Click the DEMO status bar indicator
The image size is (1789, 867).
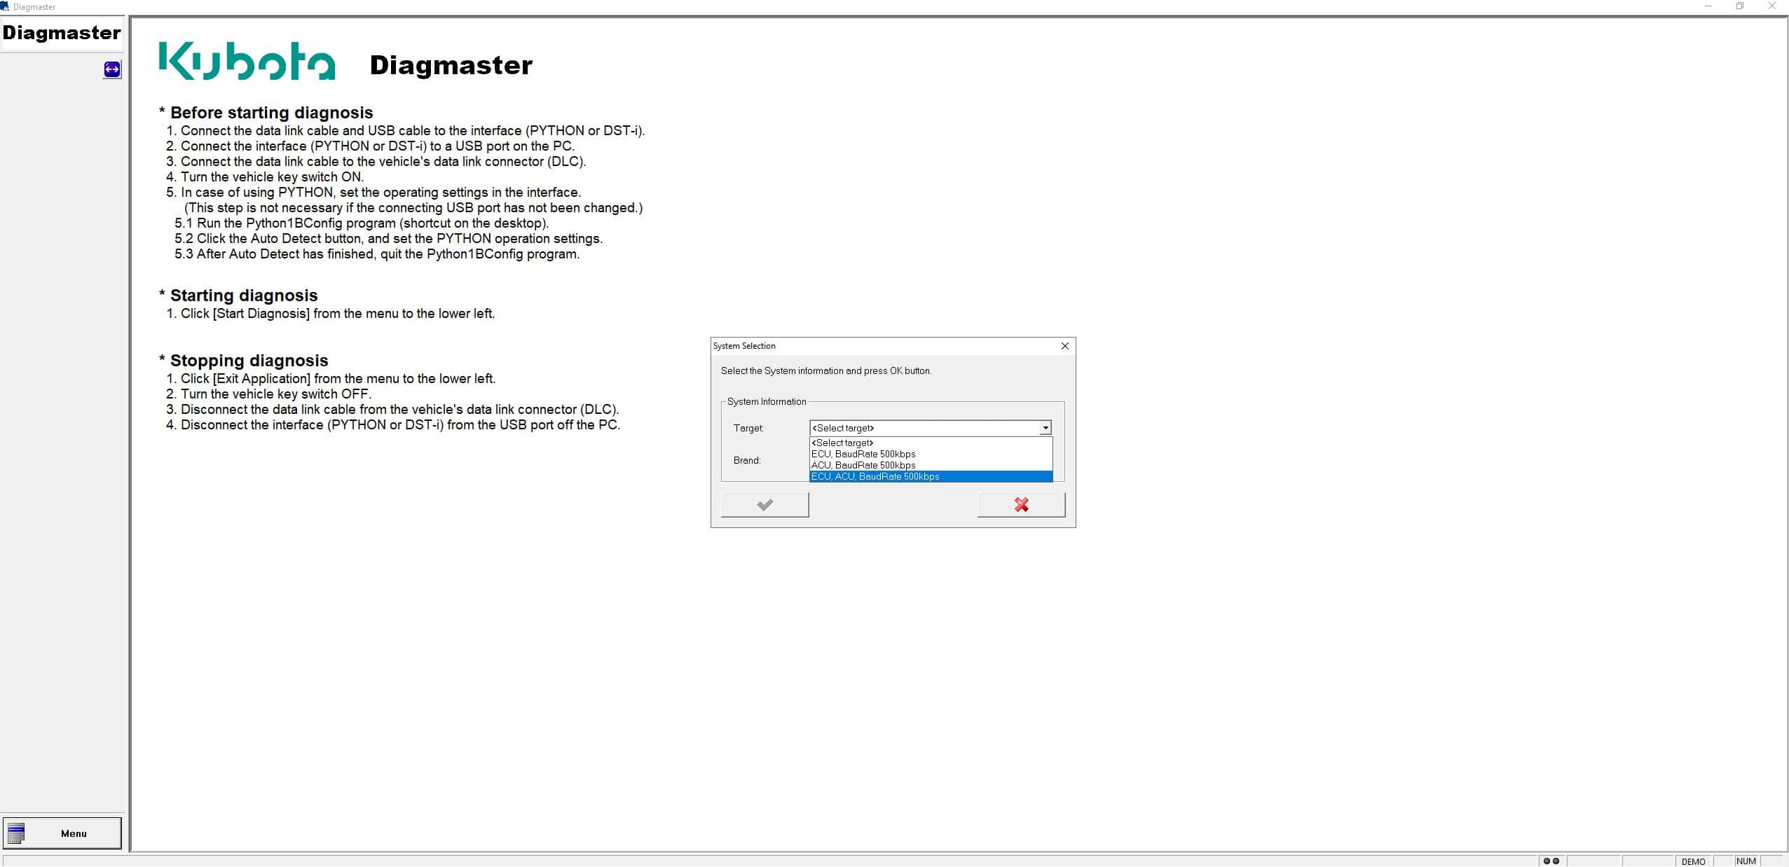[x=1693, y=861]
